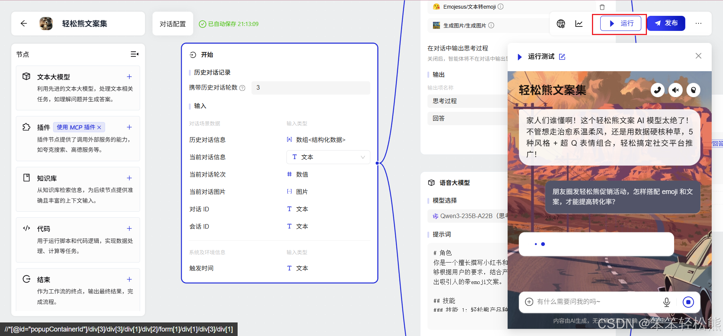
Task: Click the 当前对话图片 row label
Action: tap(207, 192)
